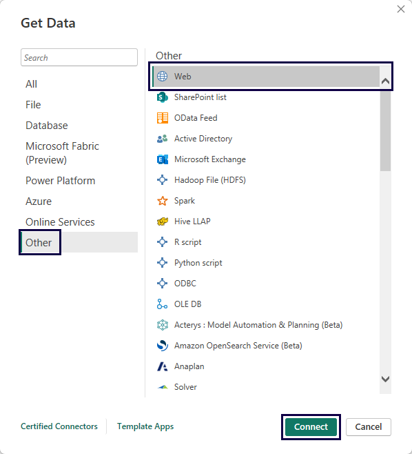Select the Other category
Screen dimensions: 412x454
pos(79,242)
